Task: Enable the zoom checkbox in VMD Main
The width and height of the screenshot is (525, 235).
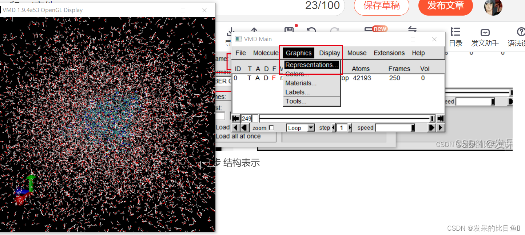Action: pos(271,128)
